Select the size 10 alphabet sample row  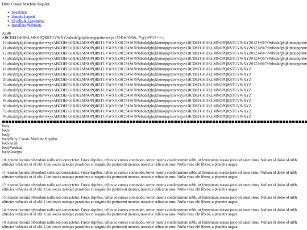[155, 43]
